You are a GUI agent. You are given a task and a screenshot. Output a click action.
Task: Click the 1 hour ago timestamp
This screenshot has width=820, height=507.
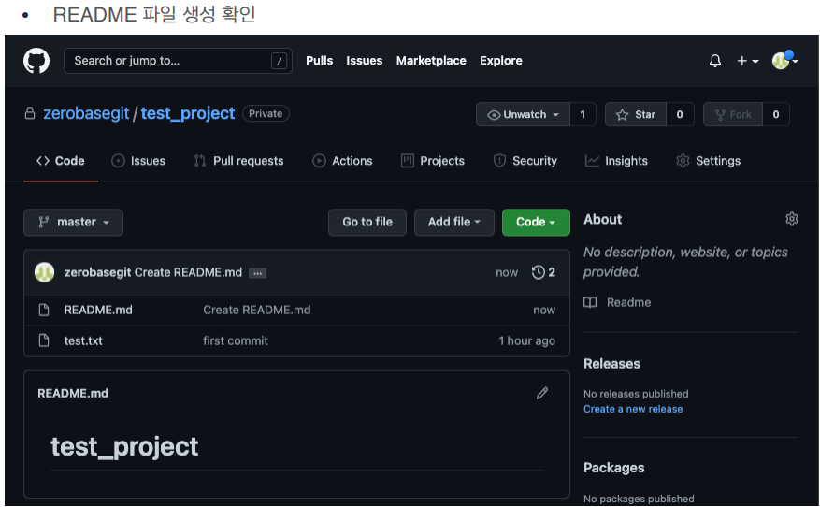coord(526,341)
